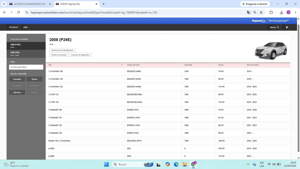Bookmark this page with the star icon
300x169 pixels.
[261, 12]
